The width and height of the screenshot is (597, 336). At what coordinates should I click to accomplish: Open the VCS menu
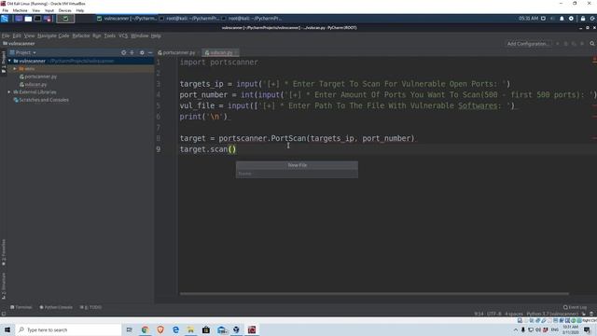point(123,35)
